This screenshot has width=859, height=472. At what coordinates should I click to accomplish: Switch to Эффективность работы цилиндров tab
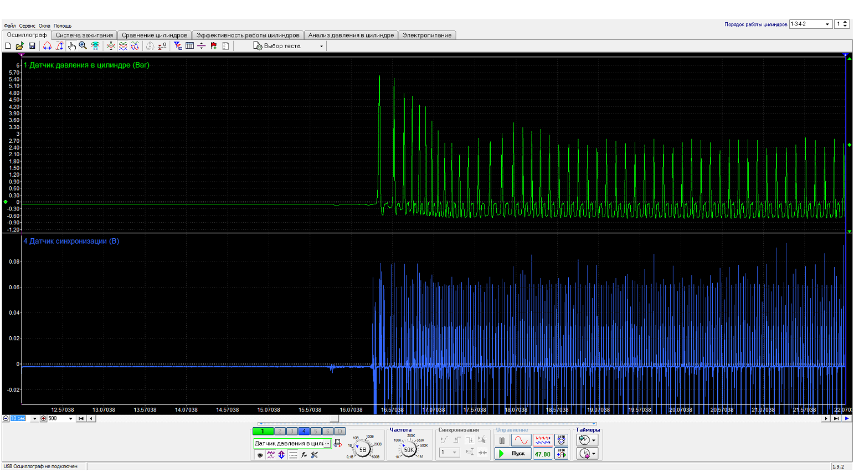coord(248,35)
